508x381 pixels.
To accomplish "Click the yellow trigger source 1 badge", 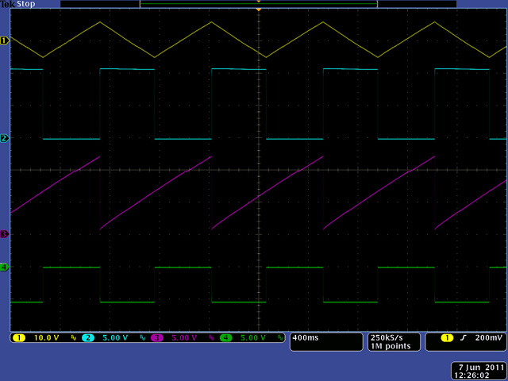I will tap(447, 338).
